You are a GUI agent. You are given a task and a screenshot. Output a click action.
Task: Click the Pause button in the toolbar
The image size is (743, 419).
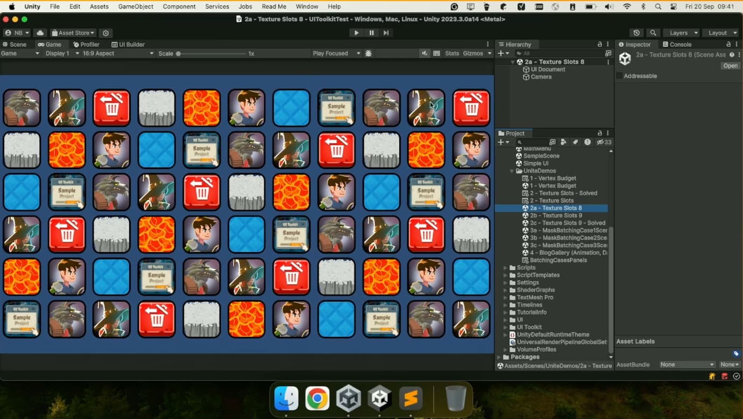(x=371, y=32)
